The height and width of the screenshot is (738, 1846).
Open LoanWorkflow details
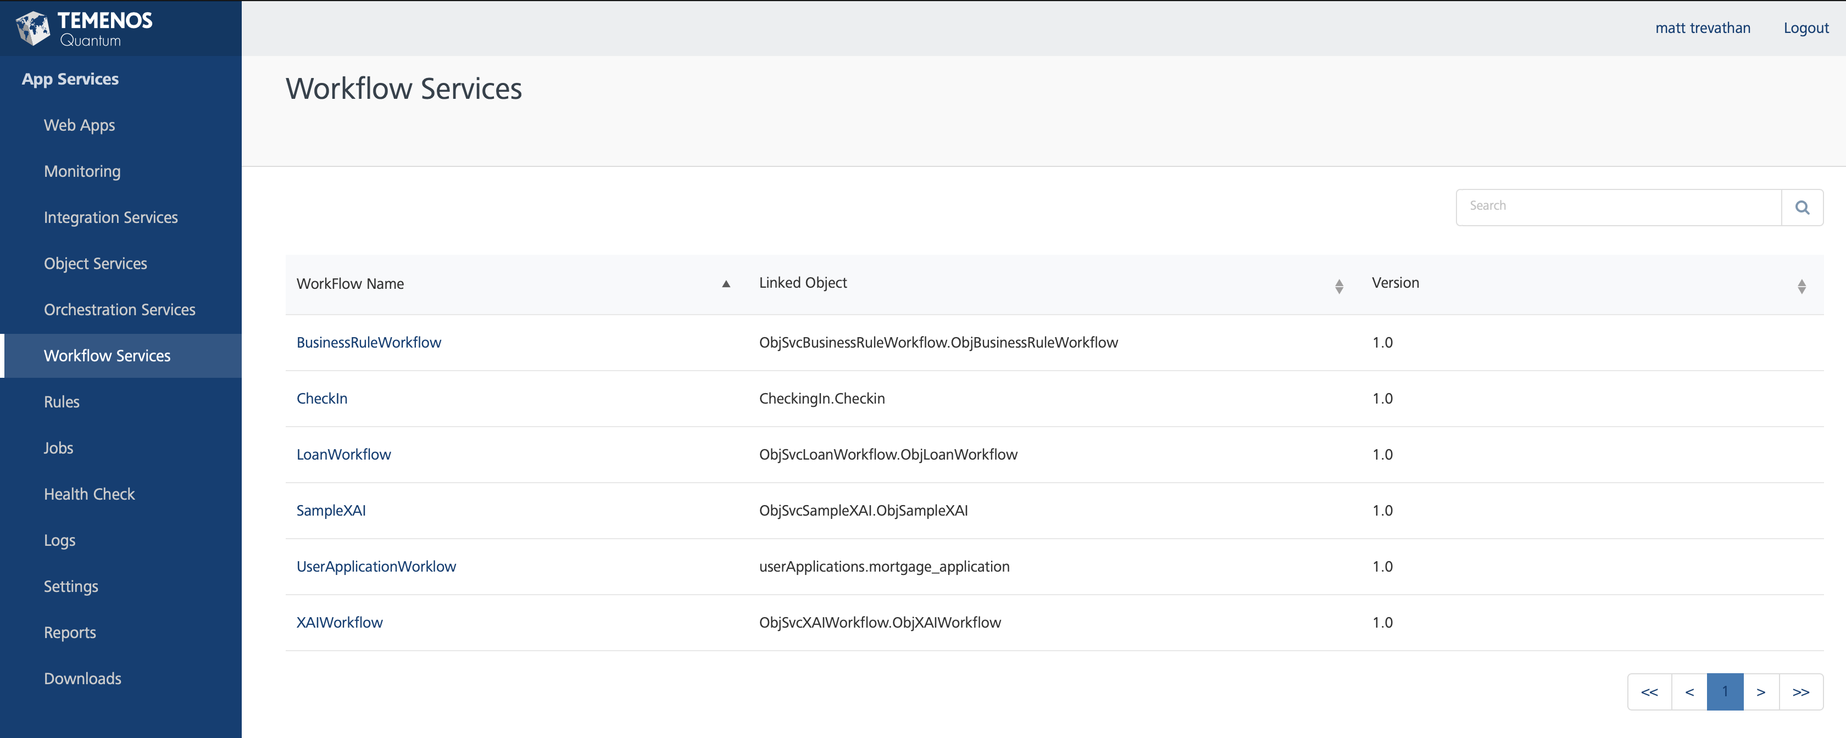[x=343, y=454]
